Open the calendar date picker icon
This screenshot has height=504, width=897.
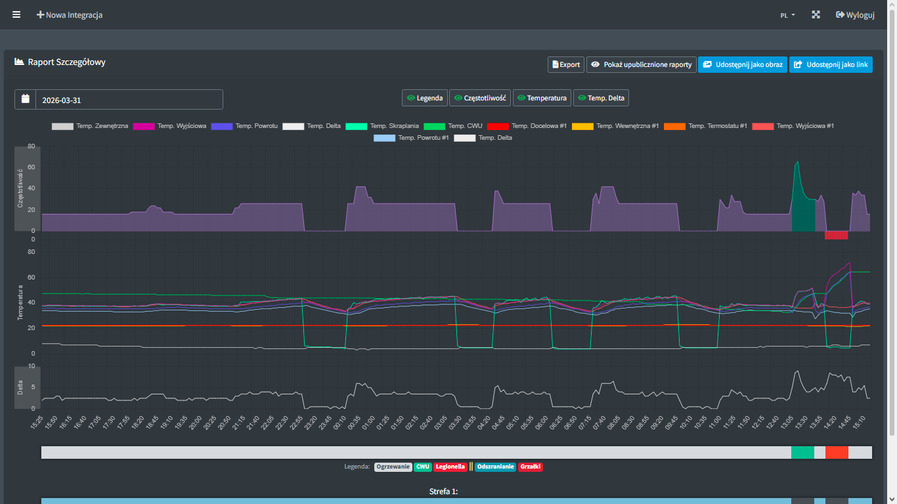(x=26, y=99)
